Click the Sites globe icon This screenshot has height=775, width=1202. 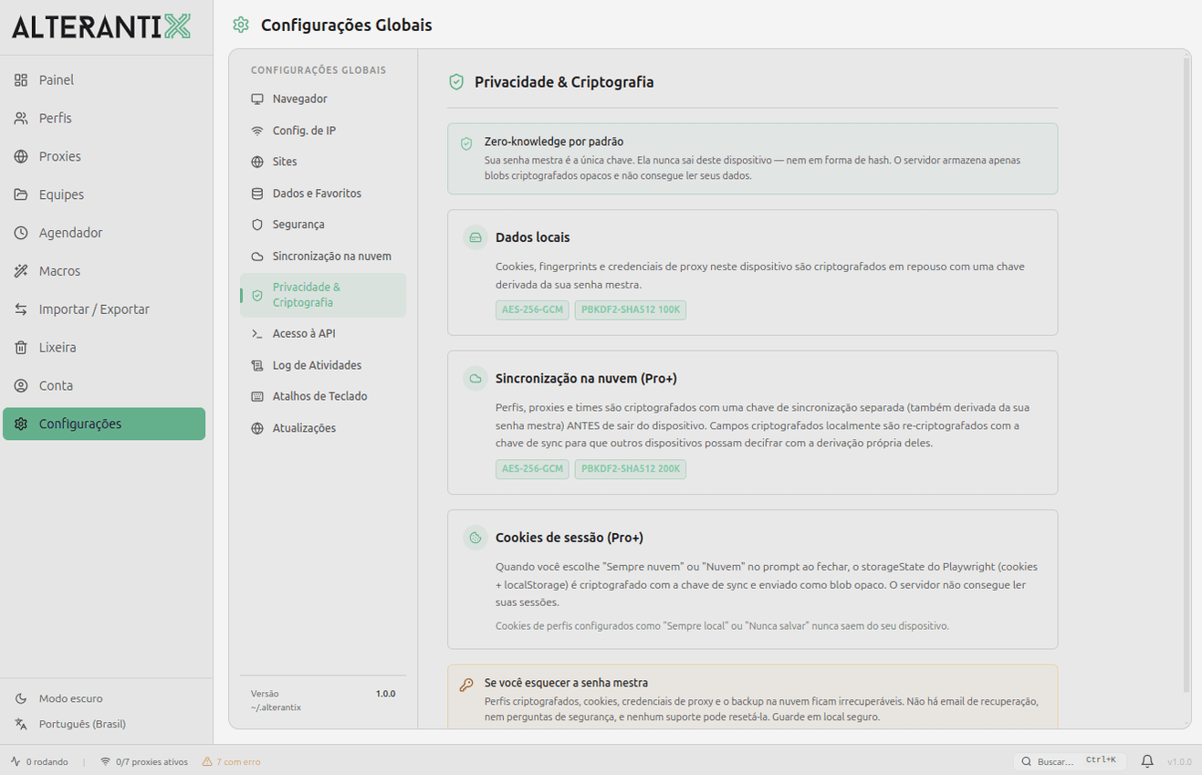257,162
